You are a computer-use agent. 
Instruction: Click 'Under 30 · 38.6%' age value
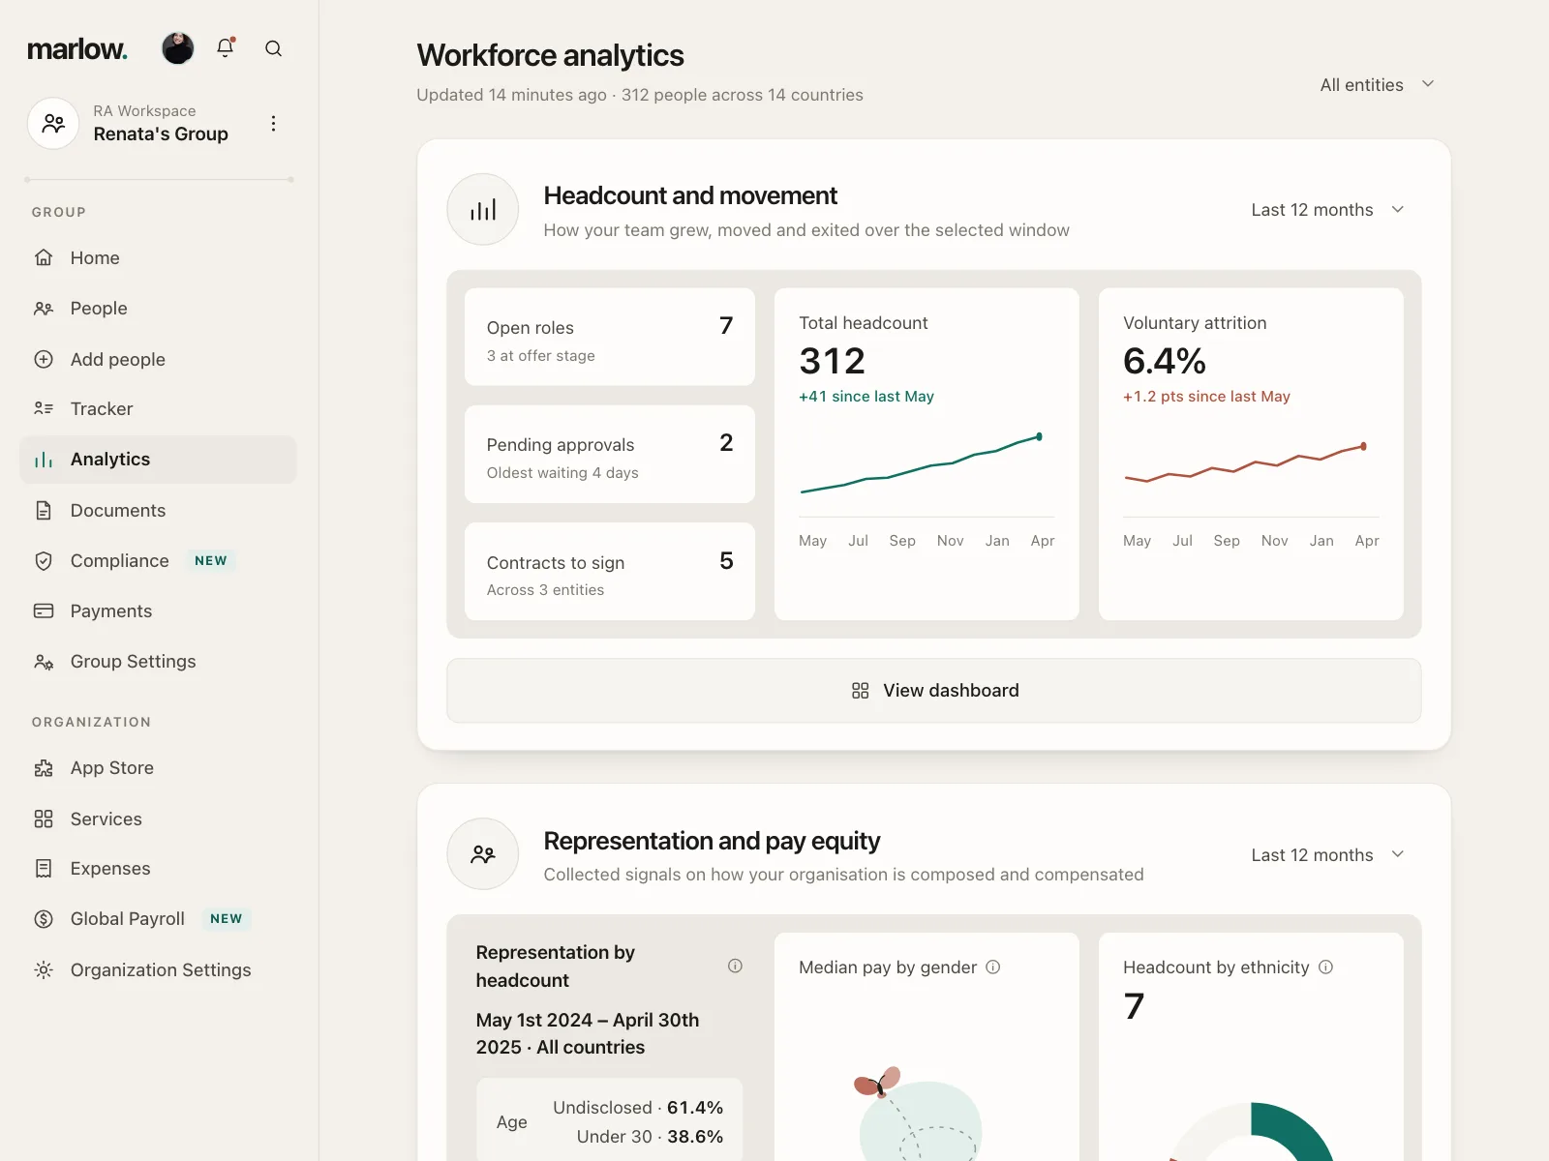650,1137
